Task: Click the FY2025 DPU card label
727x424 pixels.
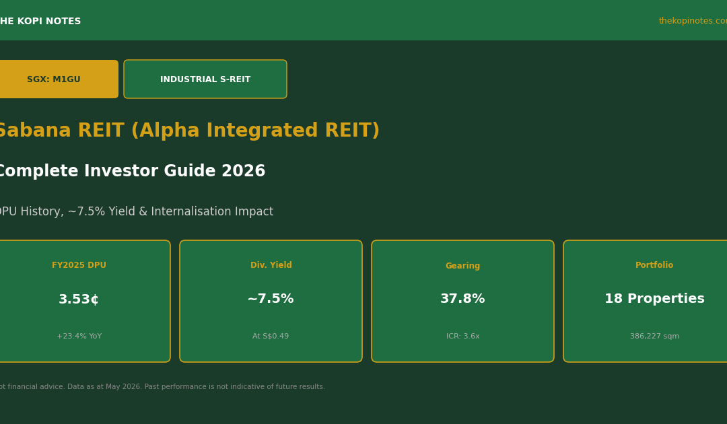Action: click(79, 265)
